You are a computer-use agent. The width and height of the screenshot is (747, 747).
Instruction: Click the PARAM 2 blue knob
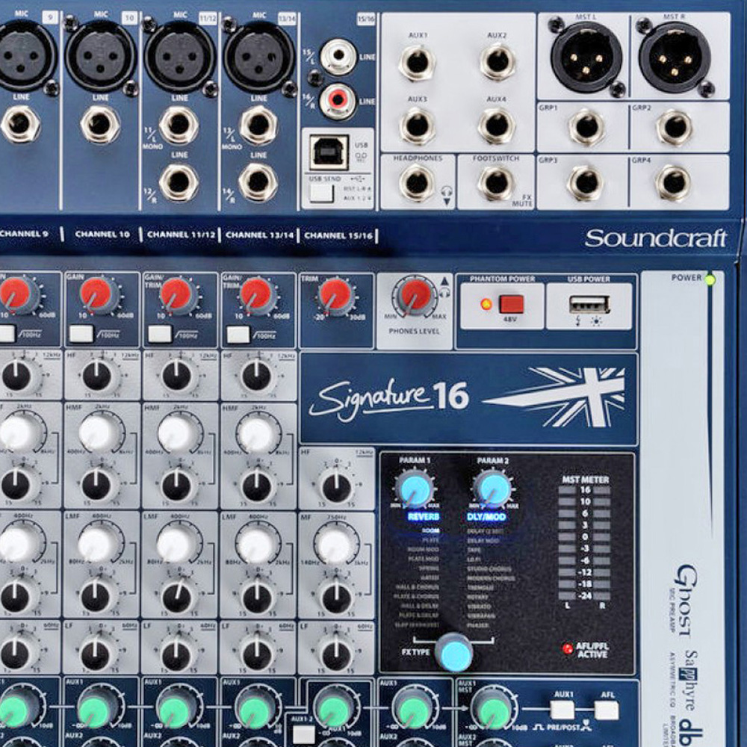494,489
